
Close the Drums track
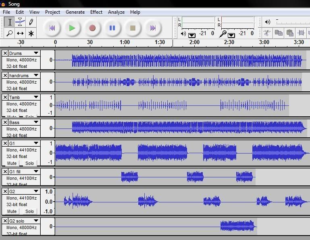pos(5,53)
